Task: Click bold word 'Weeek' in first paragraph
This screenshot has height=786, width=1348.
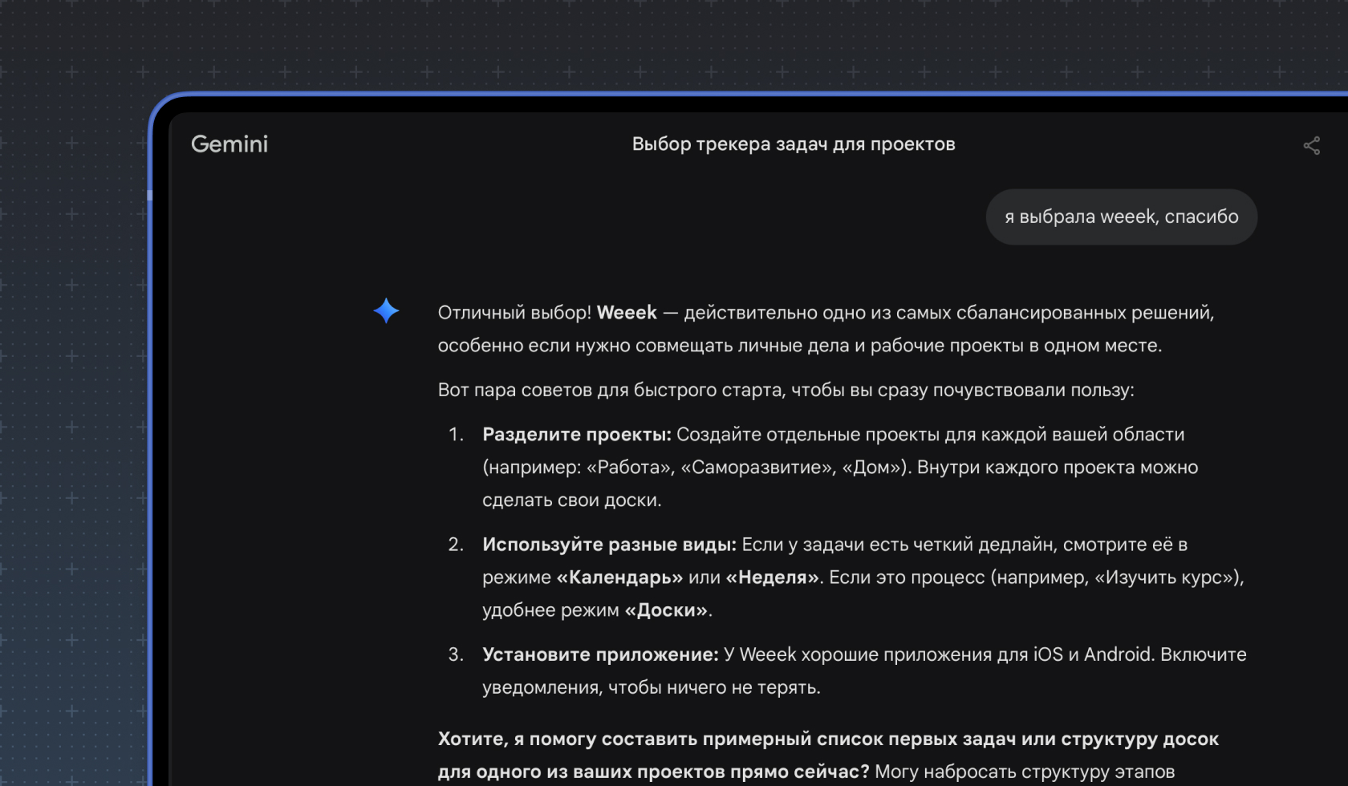Action: pos(627,313)
